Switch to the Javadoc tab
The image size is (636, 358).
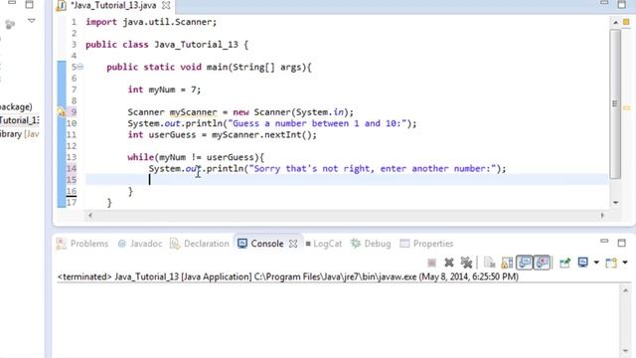[x=139, y=244]
